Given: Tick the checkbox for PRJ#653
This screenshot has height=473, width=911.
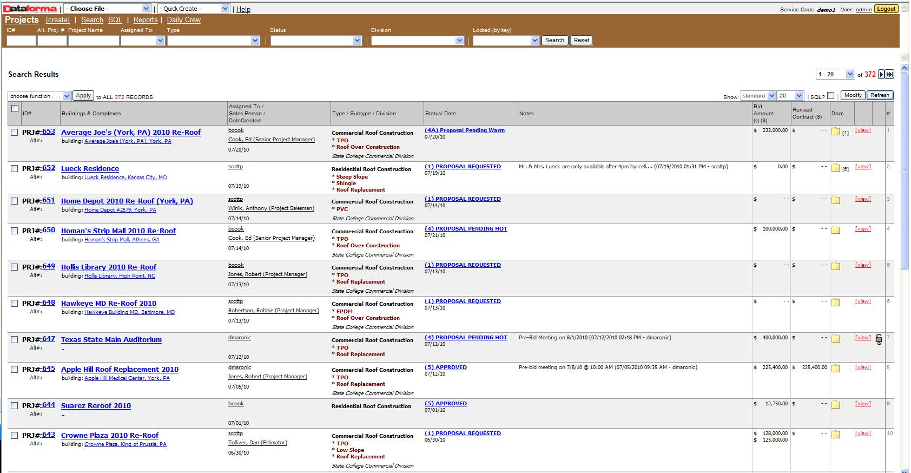Looking at the screenshot, I should tap(15, 132).
